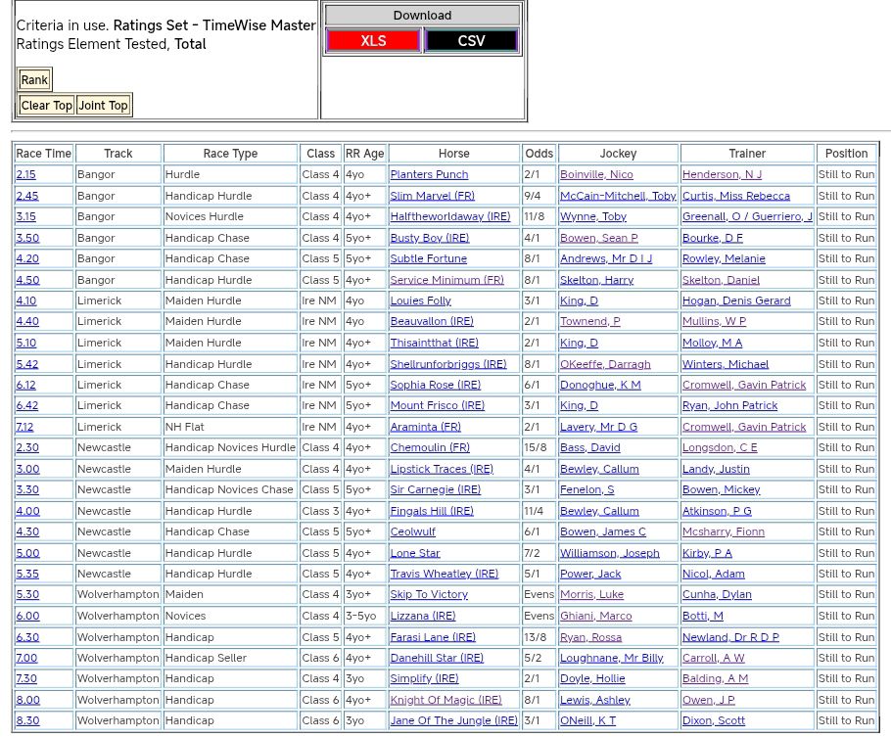Select horse Knight Of Magic (IRE)
The image size is (891, 738).
point(445,701)
